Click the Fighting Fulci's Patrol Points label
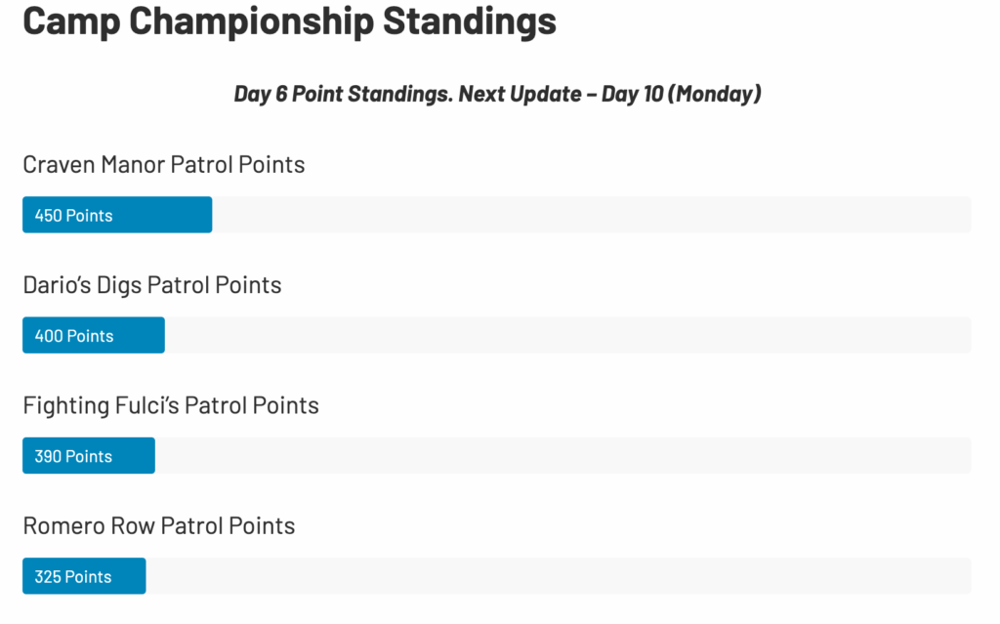 tap(171, 406)
